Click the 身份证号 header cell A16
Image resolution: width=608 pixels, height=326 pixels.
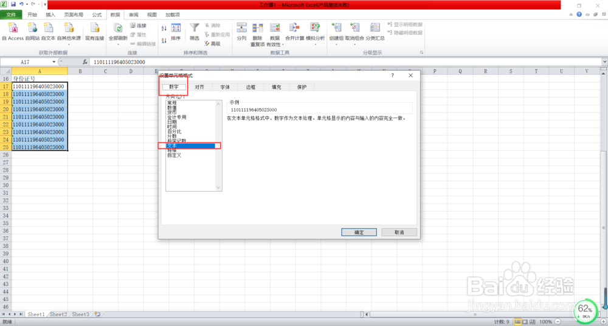(x=40, y=78)
